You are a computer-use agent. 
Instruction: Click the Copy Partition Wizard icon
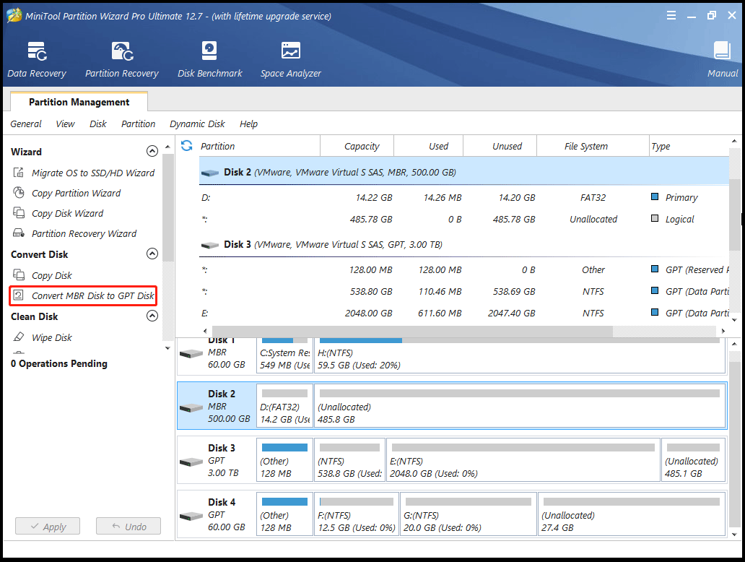pos(19,193)
